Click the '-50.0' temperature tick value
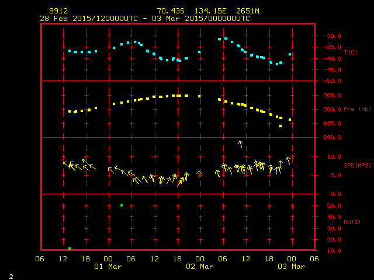 pos(332,81)
